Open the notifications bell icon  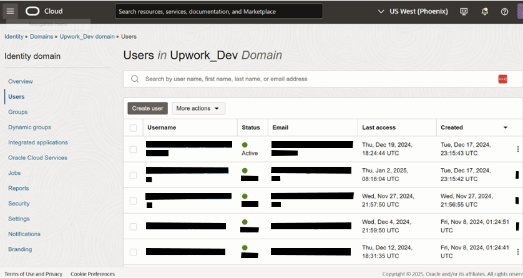point(485,12)
